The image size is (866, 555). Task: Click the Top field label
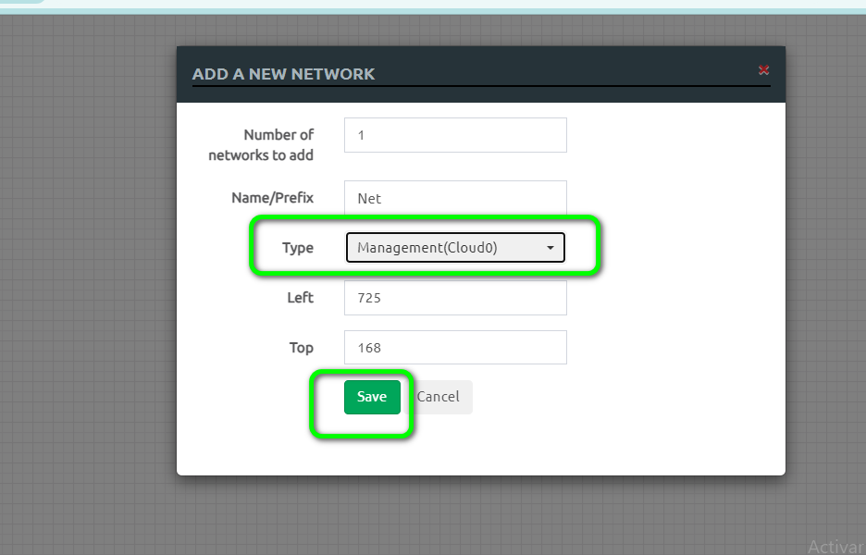pos(301,348)
